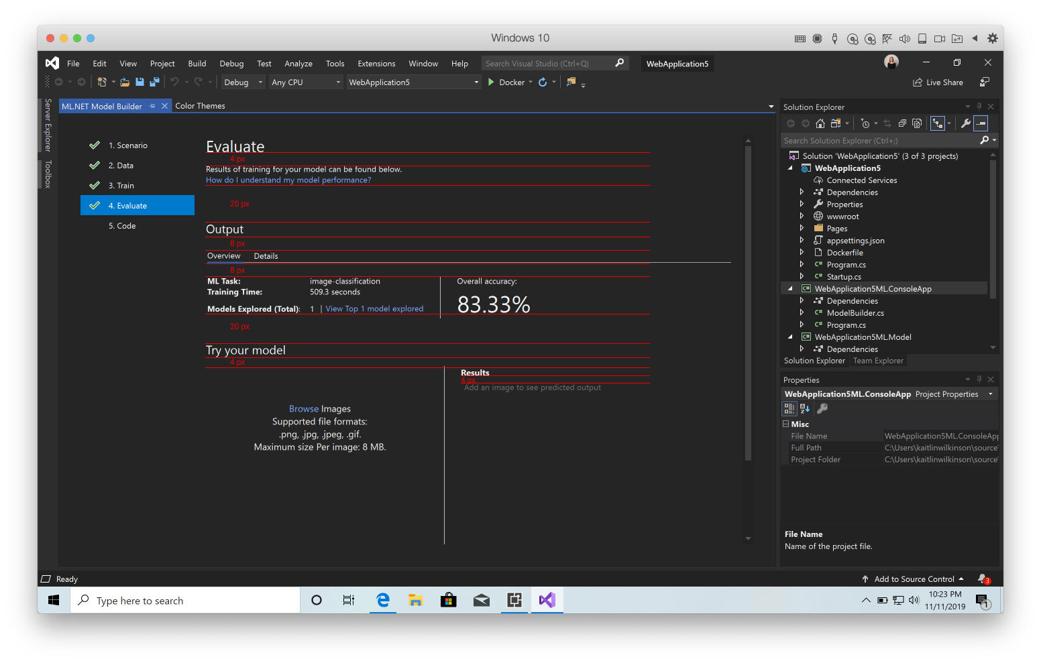Click the Save icon in toolbar
The image size is (1041, 663).
[x=140, y=82]
